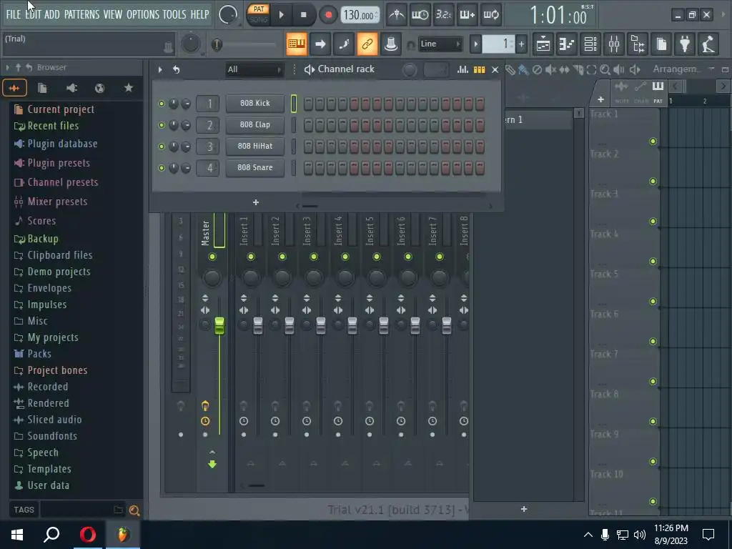
Task: Enable countdown before recording icon
Action: click(x=443, y=14)
